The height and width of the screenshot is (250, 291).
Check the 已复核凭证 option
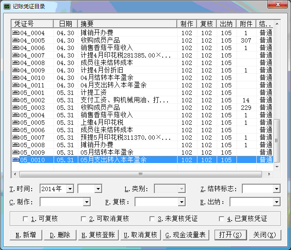click(x=222, y=219)
